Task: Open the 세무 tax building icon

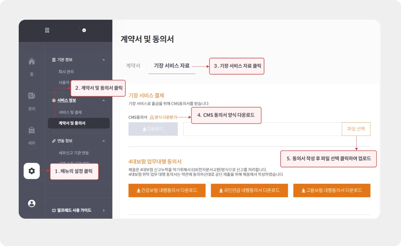Action: click(32, 130)
